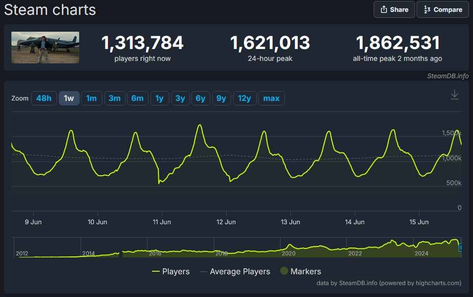Click the 11 Jun axis label
473x297 pixels.
(x=162, y=222)
